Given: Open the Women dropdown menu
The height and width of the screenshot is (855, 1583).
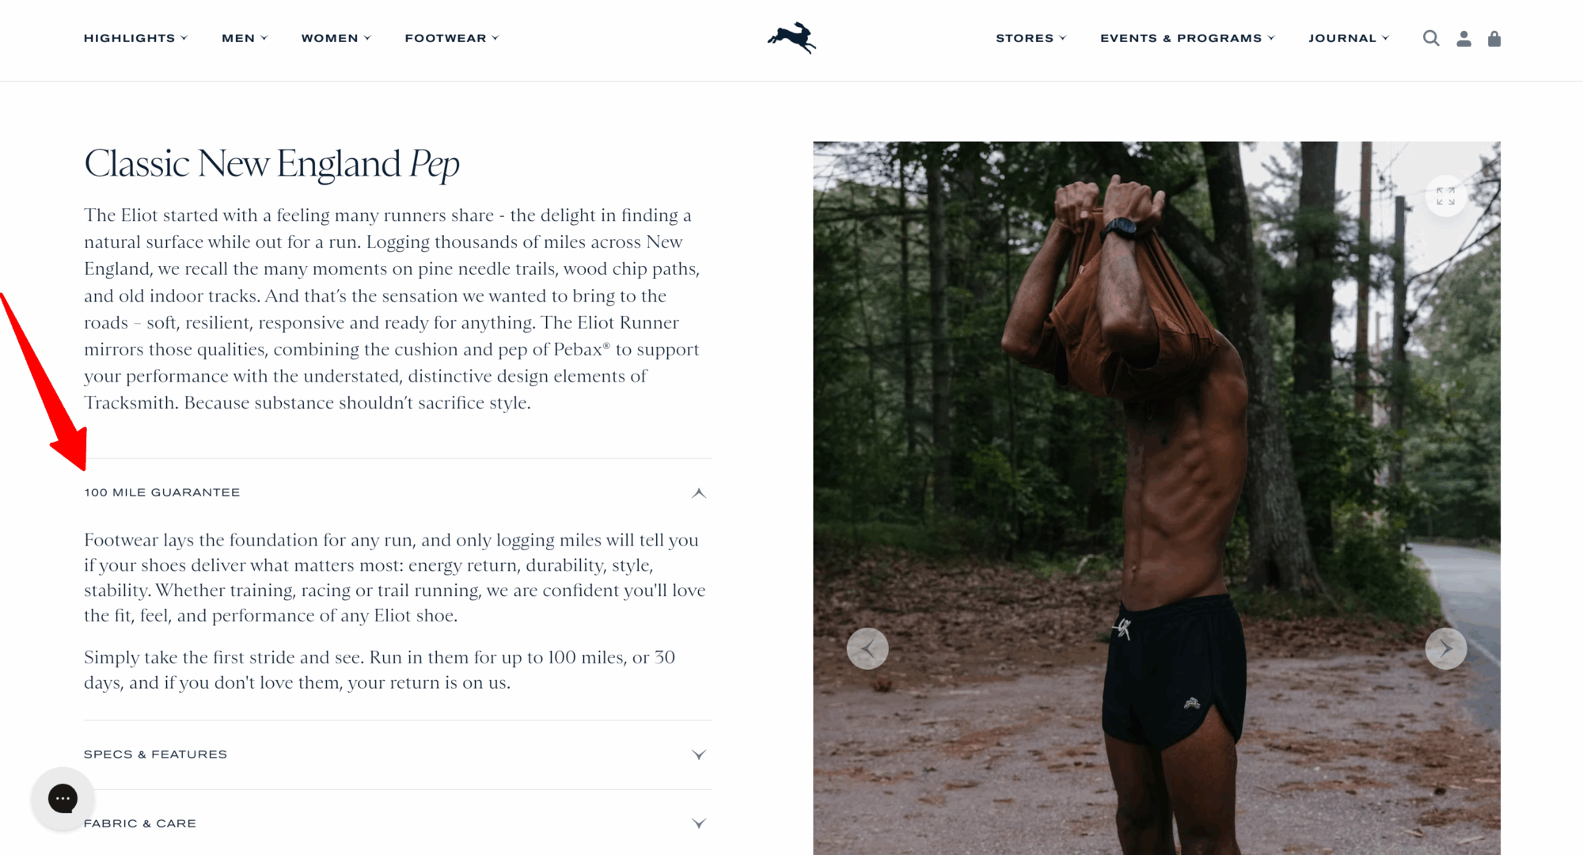Looking at the screenshot, I should coord(336,38).
